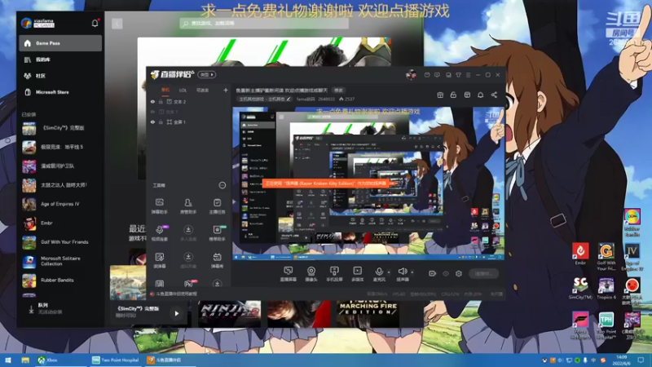Add 直播屏幕 screen capture source

[288, 274]
